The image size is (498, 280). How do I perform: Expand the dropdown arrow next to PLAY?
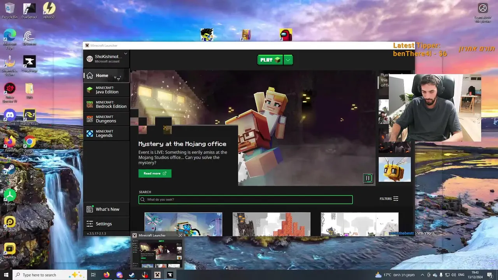tap(288, 60)
